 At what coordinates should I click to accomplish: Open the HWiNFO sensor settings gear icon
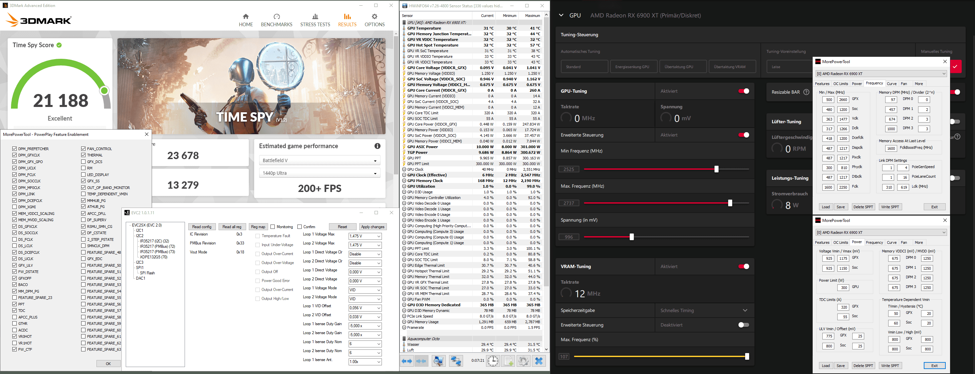[x=524, y=361]
